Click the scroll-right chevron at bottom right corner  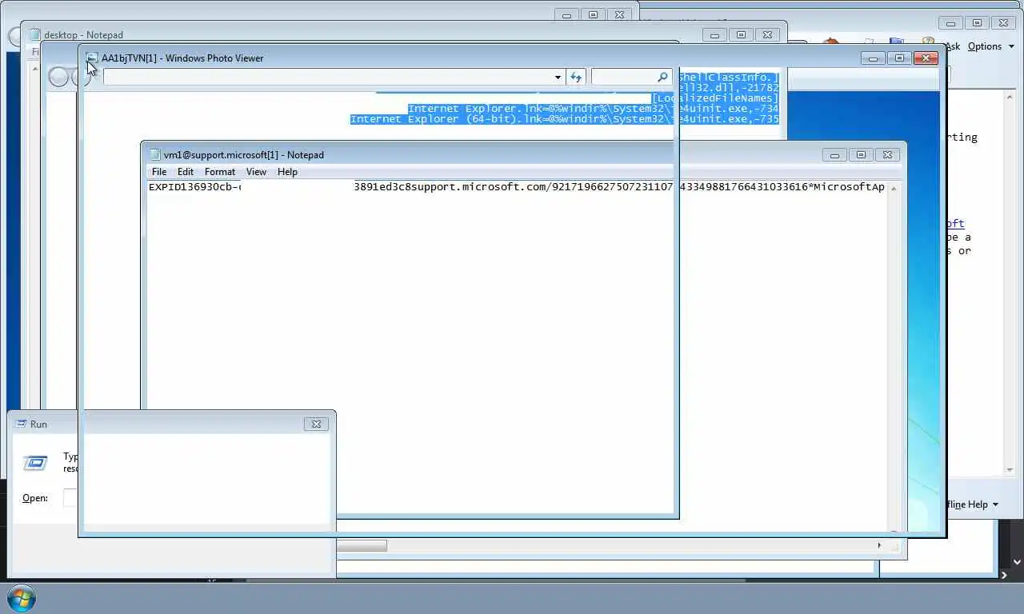click(x=1005, y=574)
